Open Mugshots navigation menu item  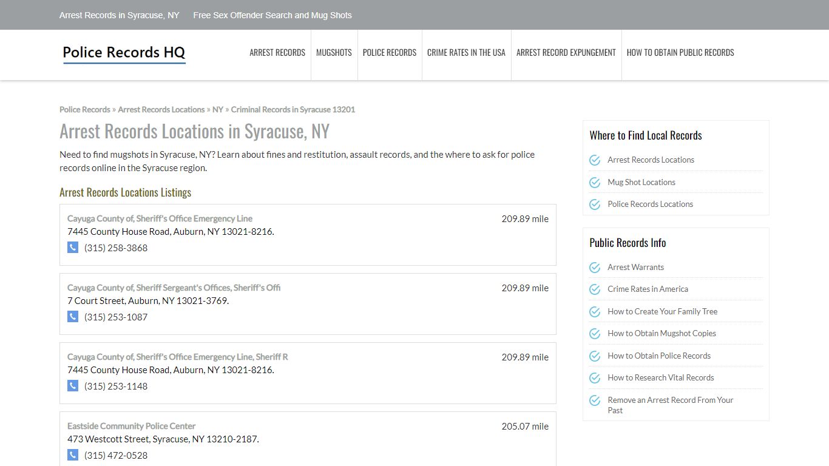[x=334, y=53]
